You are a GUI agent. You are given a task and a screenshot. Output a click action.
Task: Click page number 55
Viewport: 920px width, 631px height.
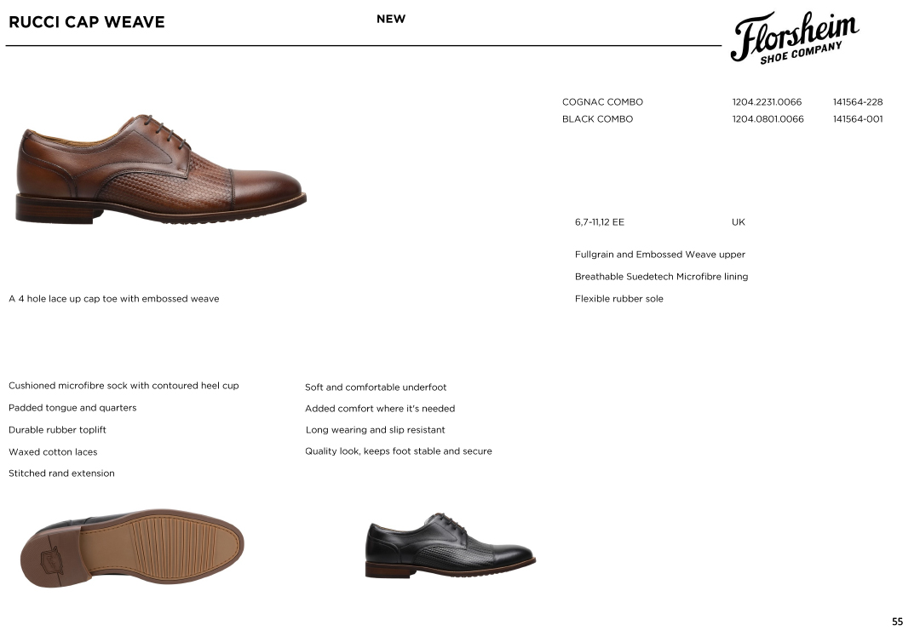pos(897,622)
